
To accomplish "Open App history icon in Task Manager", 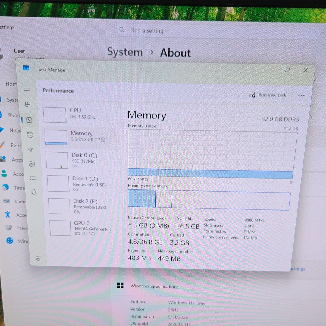I will click(30, 135).
